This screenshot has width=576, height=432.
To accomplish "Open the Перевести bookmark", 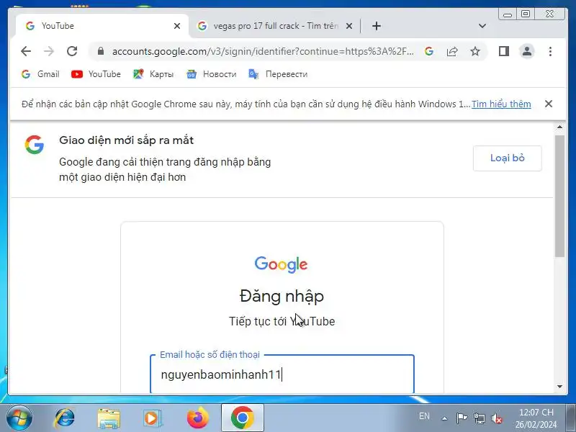I will click(x=278, y=74).
